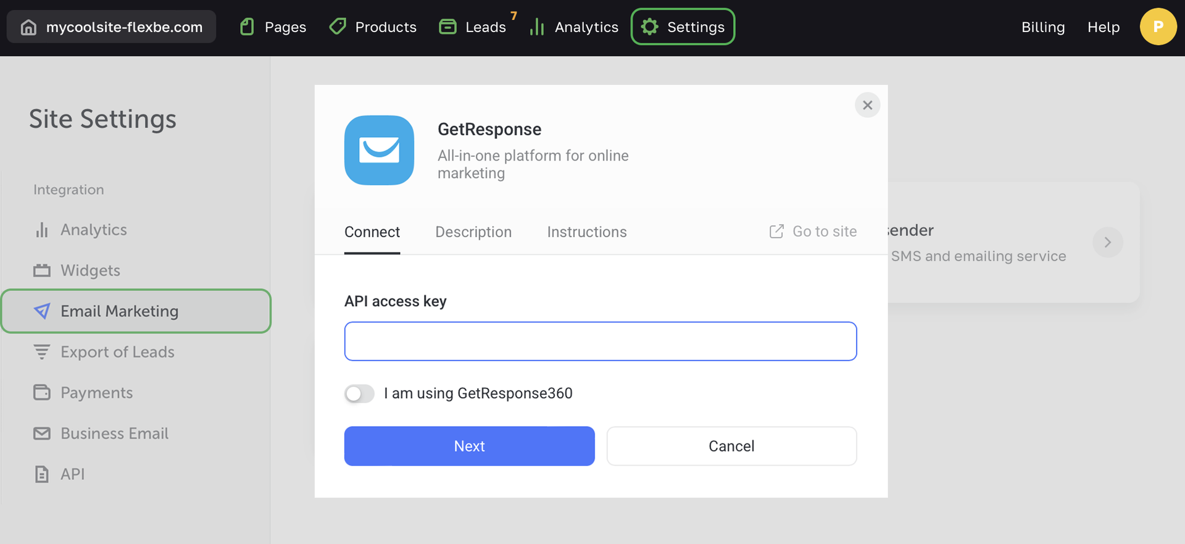Go to Business Email settings
Image resolution: width=1185 pixels, height=544 pixels.
pyautogui.click(x=114, y=433)
